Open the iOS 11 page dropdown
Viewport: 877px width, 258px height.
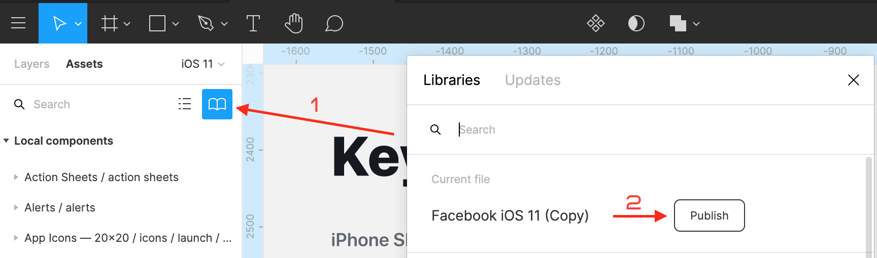pos(203,64)
